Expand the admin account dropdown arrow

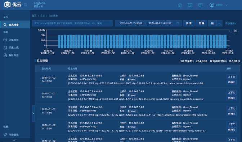pyautogui.click(x=227, y=5)
